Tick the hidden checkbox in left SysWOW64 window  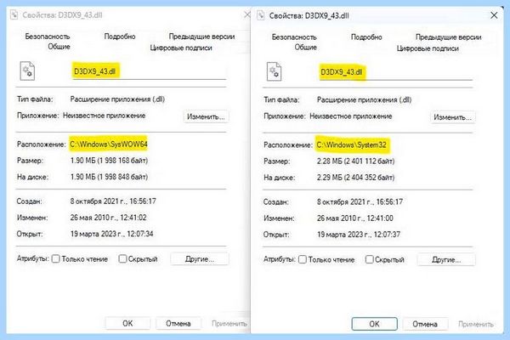coord(122,258)
